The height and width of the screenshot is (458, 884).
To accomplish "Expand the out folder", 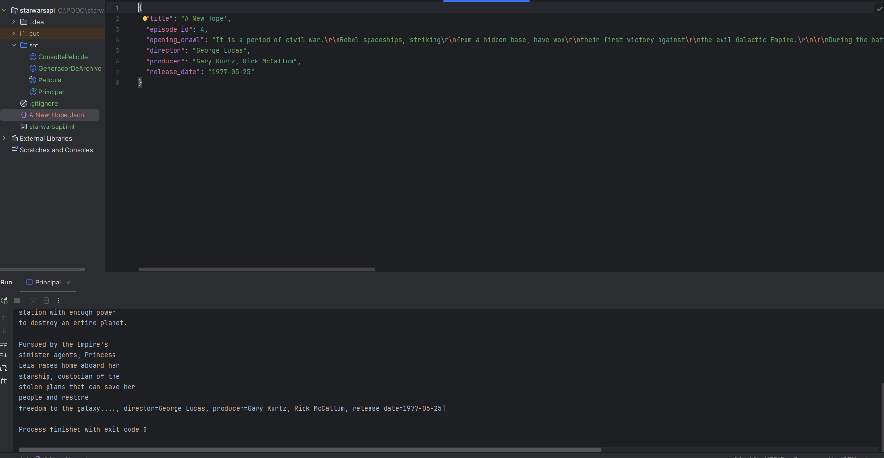I will (x=14, y=33).
